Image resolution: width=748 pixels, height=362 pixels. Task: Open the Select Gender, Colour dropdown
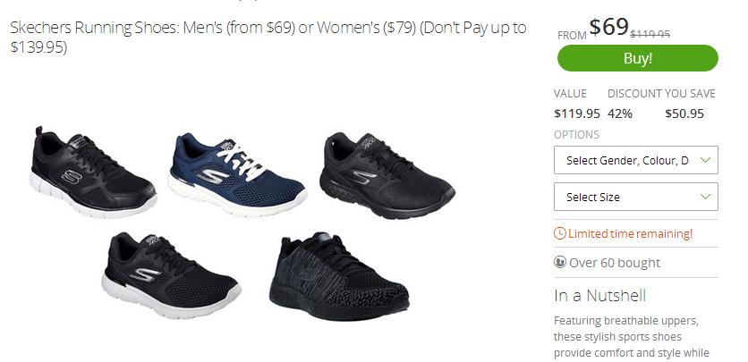point(636,160)
